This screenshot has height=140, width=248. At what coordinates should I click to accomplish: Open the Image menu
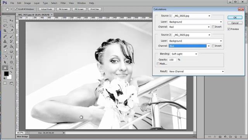[x=28, y=3]
